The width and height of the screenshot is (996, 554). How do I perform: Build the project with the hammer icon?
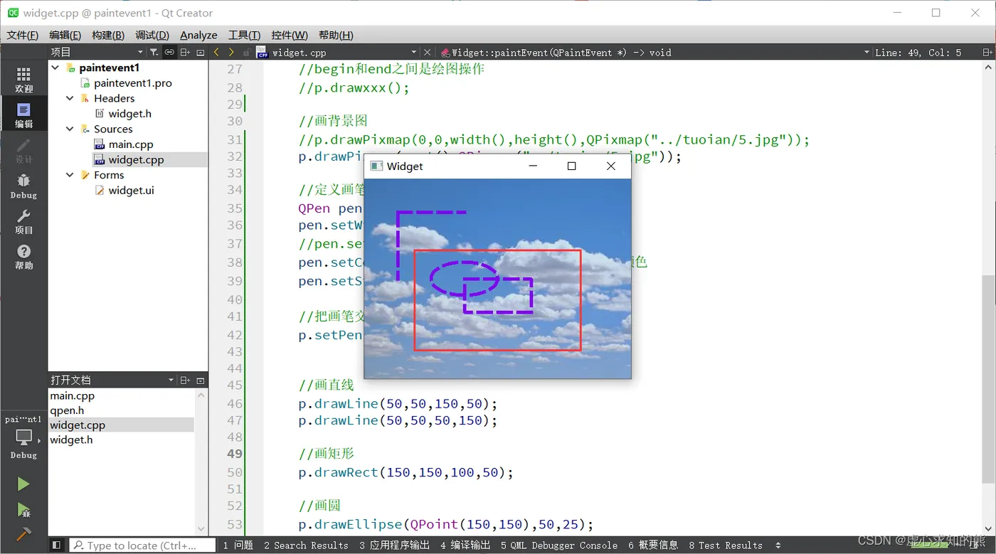tap(23, 534)
